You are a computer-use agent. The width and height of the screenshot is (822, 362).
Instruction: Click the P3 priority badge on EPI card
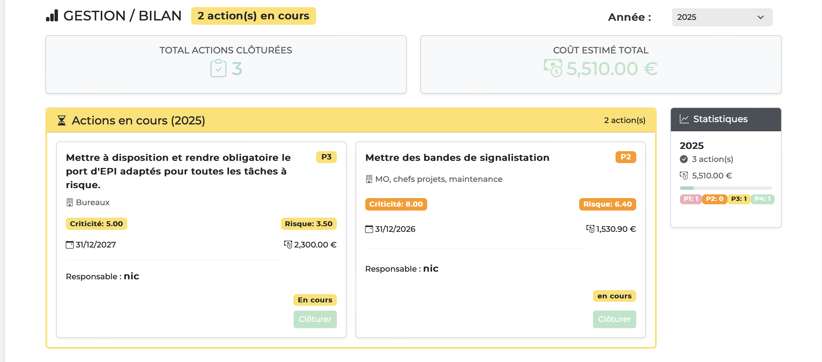click(x=326, y=157)
